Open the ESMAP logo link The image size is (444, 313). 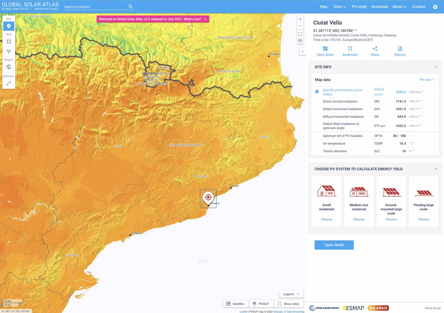point(354,308)
